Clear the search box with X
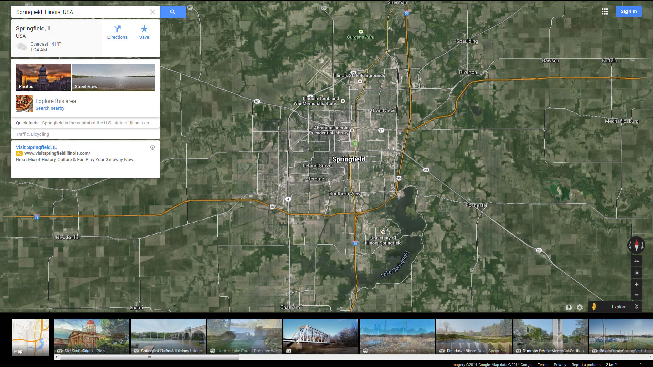This screenshot has width=653, height=367. pos(153,12)
